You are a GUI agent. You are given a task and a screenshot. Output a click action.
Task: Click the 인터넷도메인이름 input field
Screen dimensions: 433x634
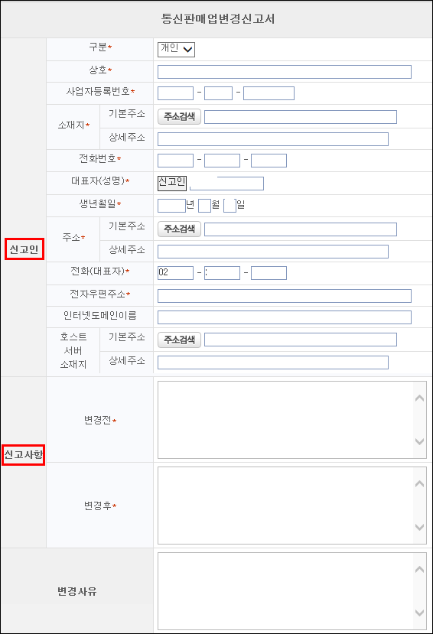click(285, 317)
